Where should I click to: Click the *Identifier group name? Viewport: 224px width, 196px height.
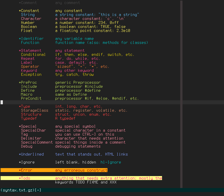pos(31,39)
